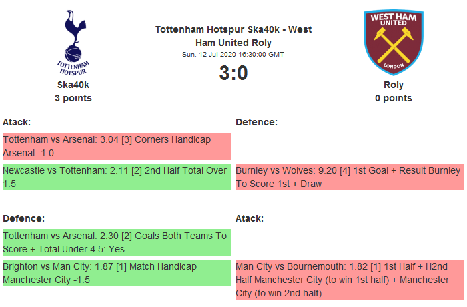Select the Defence header above the Burnley vs Wolves bet

(256, 122)
